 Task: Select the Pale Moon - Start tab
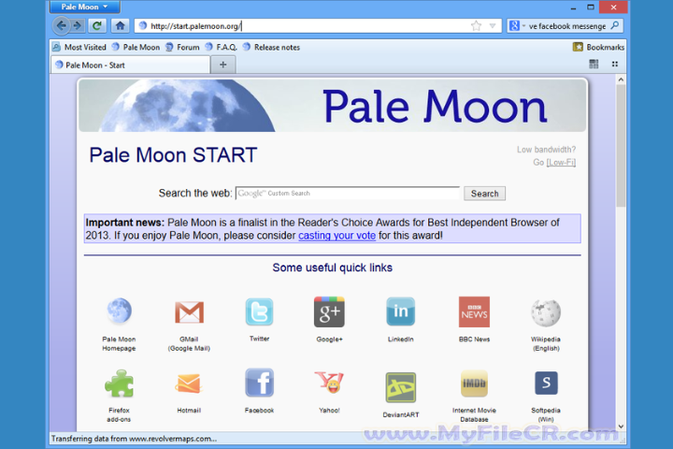(x=131, y=65)
